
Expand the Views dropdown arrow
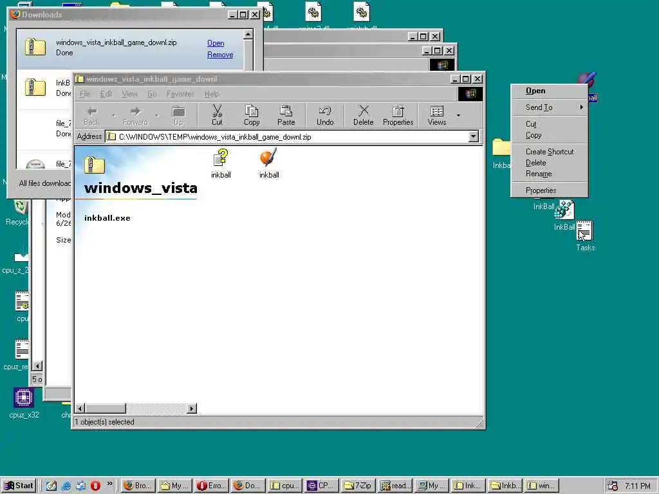point(458,115)
